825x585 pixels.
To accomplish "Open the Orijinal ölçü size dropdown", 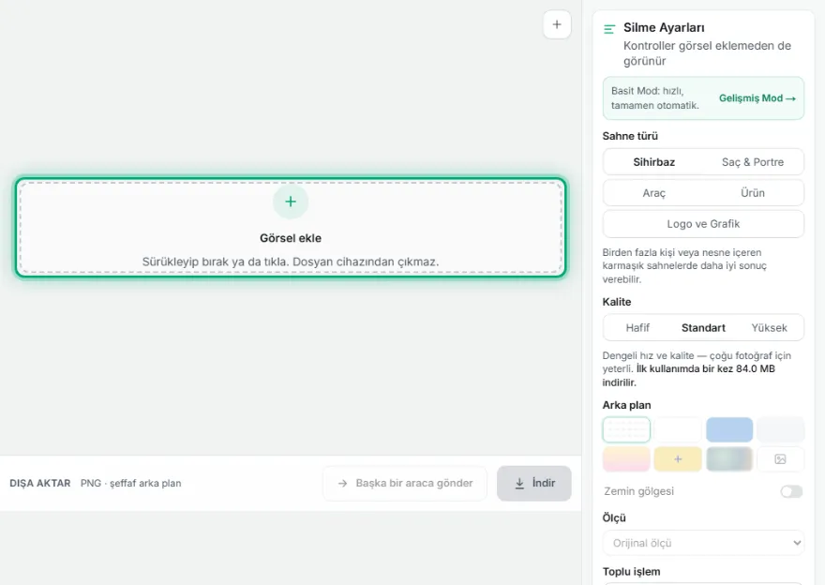I will click(703, 543).
